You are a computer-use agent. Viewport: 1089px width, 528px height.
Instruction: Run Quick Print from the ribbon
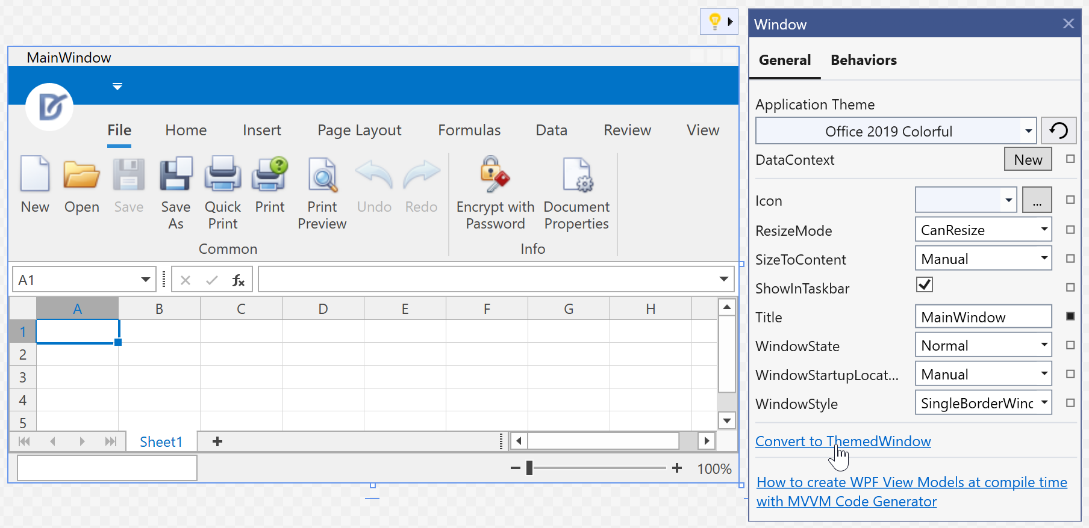[x=222, y=174]
